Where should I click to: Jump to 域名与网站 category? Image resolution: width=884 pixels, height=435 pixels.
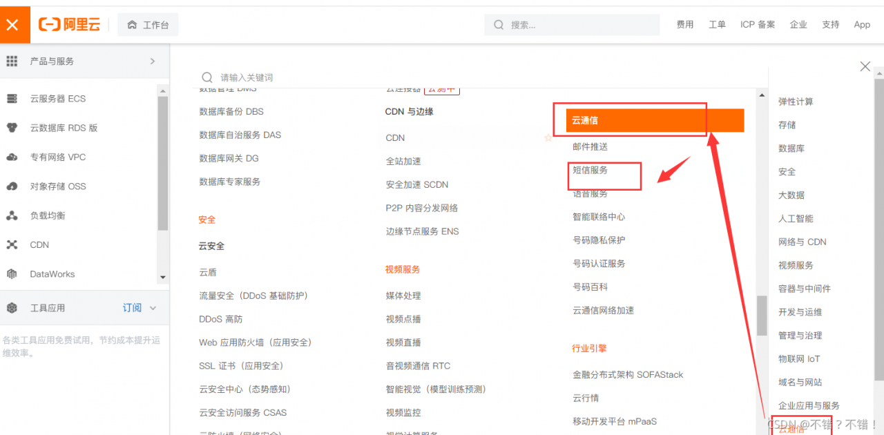point(800,383)
